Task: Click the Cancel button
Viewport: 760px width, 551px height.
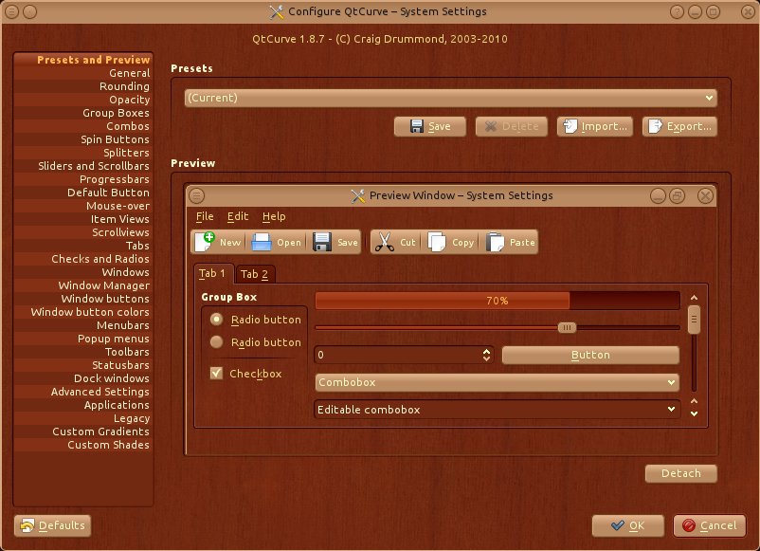Action: tap(710, 525)
